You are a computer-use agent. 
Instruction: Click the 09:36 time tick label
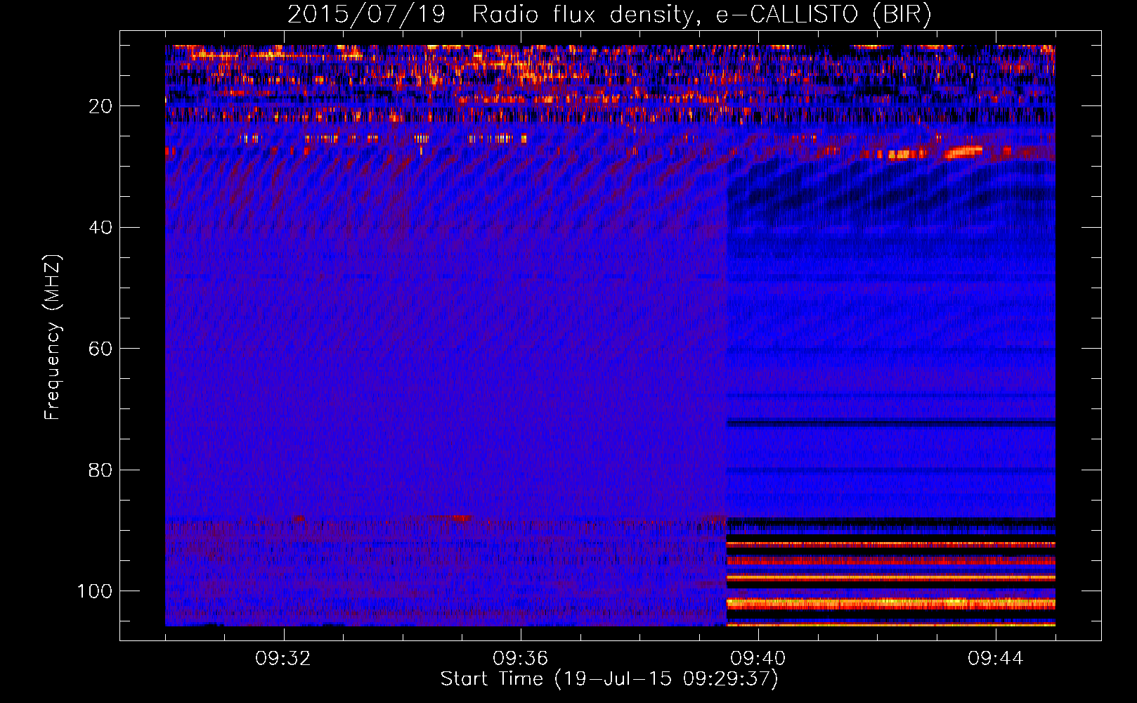pyautogui.click(x=521, y=659)
